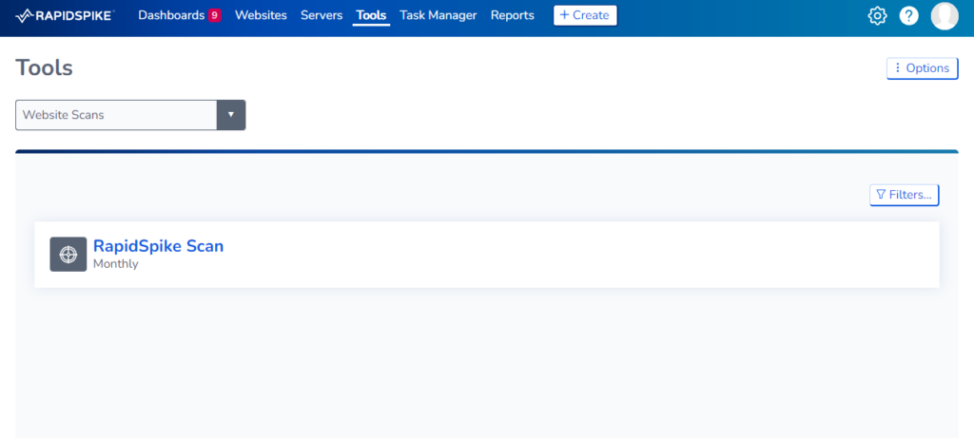Open the Dashboards menu
The image size is (974, 438).
coord(171,15)
